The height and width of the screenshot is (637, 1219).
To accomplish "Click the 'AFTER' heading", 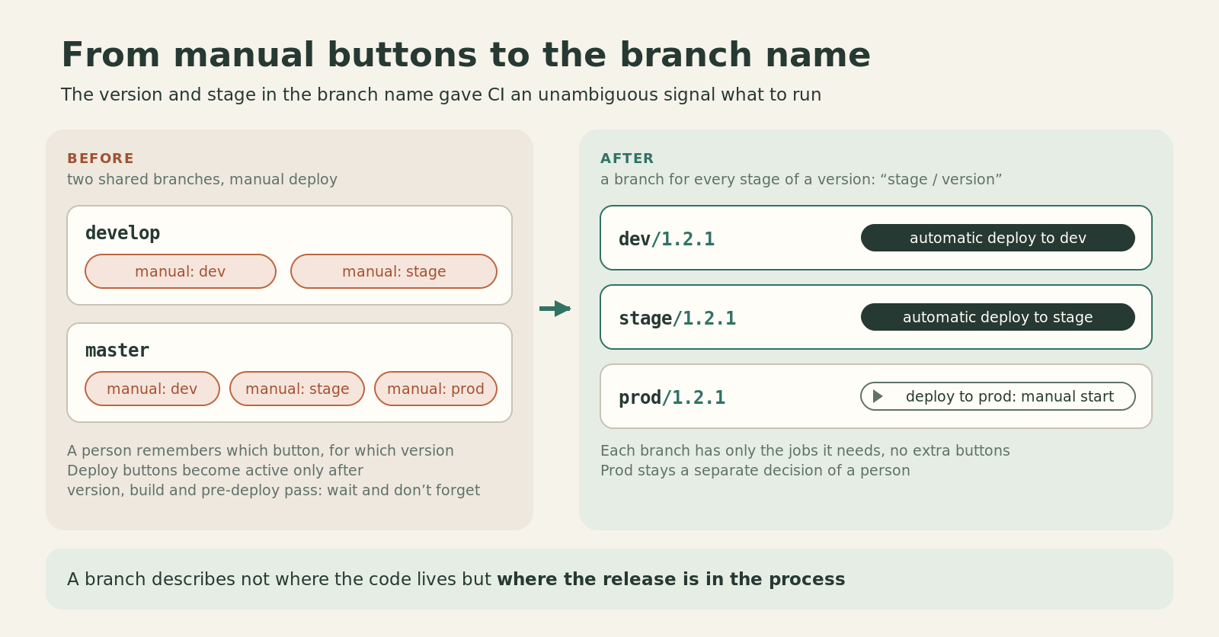I will (x=627, y=158).
